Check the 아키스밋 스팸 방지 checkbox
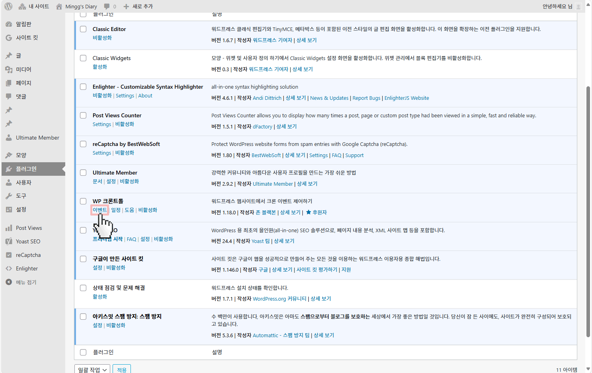The width and height of the screenshot is (592, 373). point(83,317)
